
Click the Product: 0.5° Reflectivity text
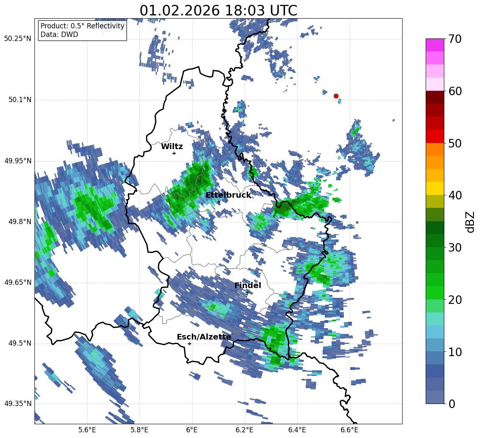(x=82, y=26)
